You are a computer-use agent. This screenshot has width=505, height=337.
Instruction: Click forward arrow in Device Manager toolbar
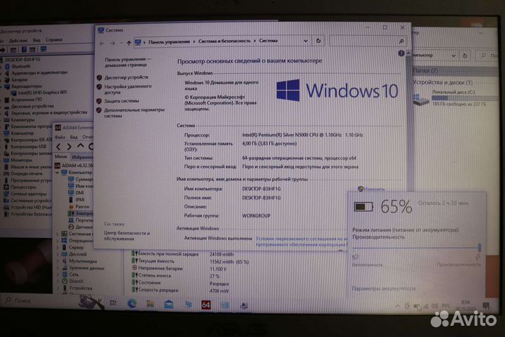pyautogui.click(x=4, y=50)
